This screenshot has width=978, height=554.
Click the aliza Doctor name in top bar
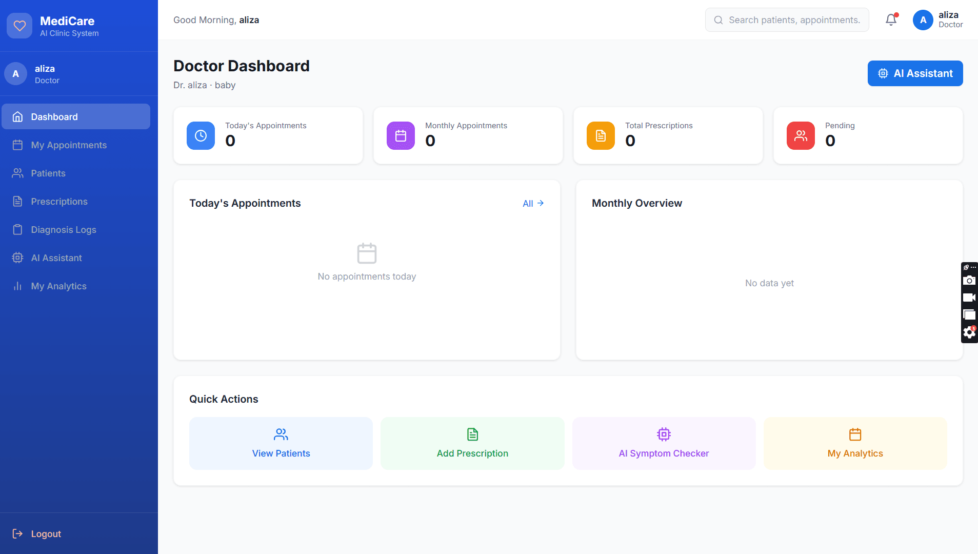[950, 20]
